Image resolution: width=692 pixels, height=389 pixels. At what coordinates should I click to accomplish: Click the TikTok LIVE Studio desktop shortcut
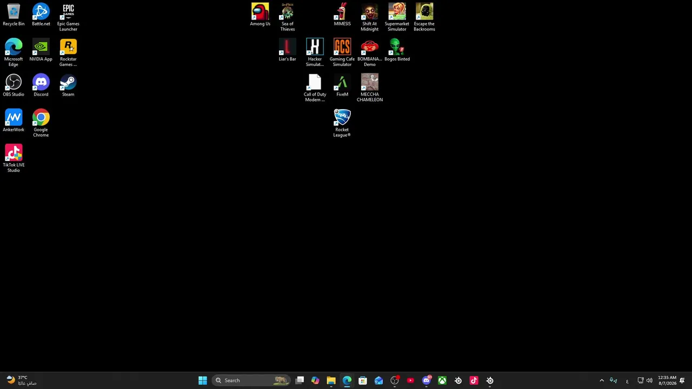pos(14,159)
